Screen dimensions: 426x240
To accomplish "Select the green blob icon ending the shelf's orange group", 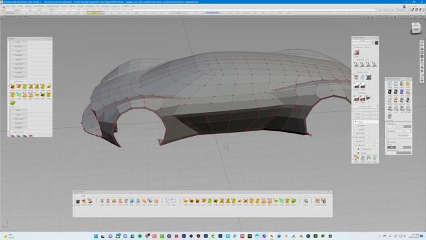I will 294,201.
